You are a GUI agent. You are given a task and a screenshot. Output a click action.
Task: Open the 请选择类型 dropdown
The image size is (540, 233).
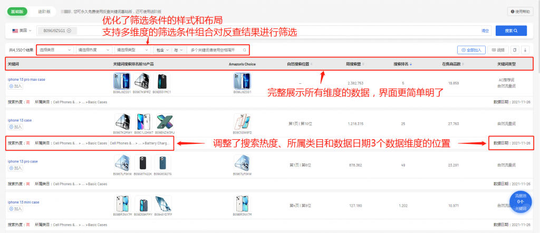coord(132,50)
